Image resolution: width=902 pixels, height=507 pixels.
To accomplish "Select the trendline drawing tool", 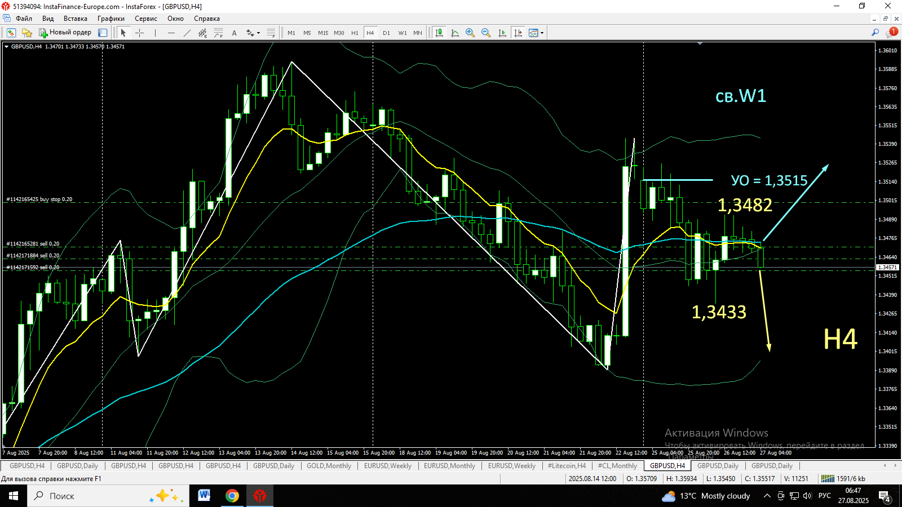I will (x=187, y=33).
